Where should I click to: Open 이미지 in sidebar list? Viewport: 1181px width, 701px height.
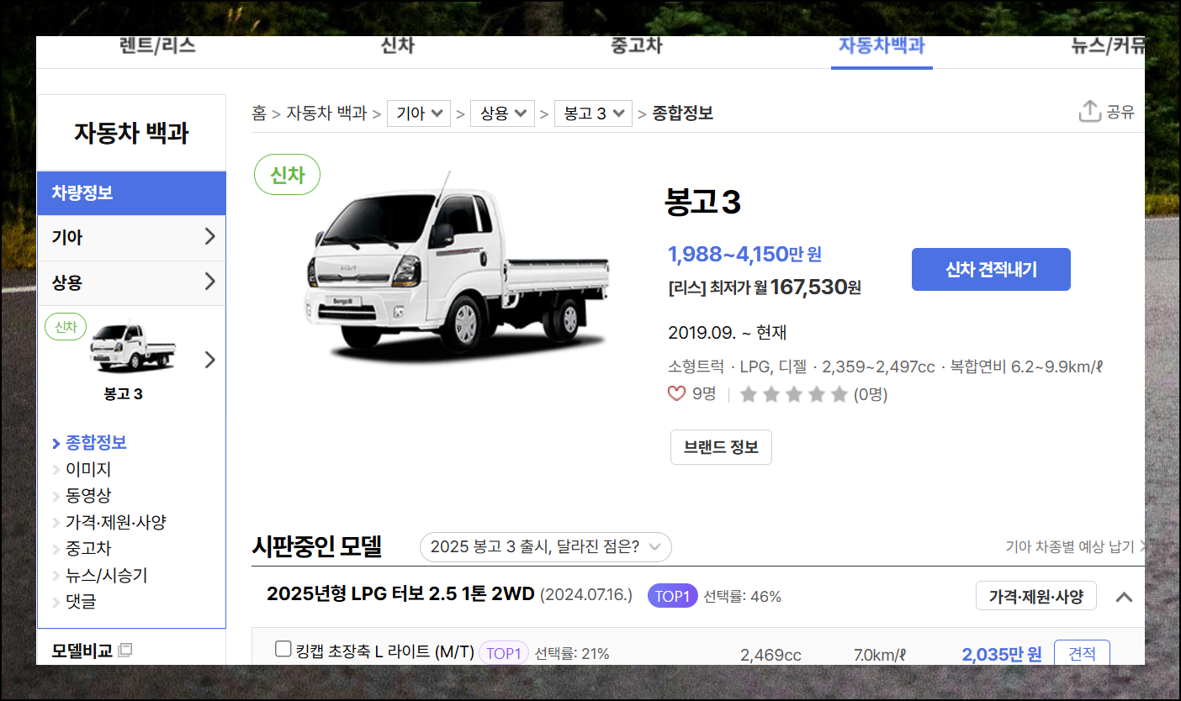[x=88, y=469]
